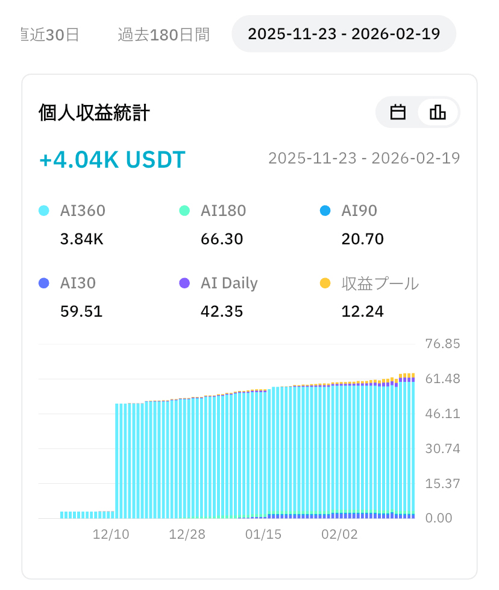499x590 pixels.
Task: Click the AI90 blue legend dot
Action: 325,211
